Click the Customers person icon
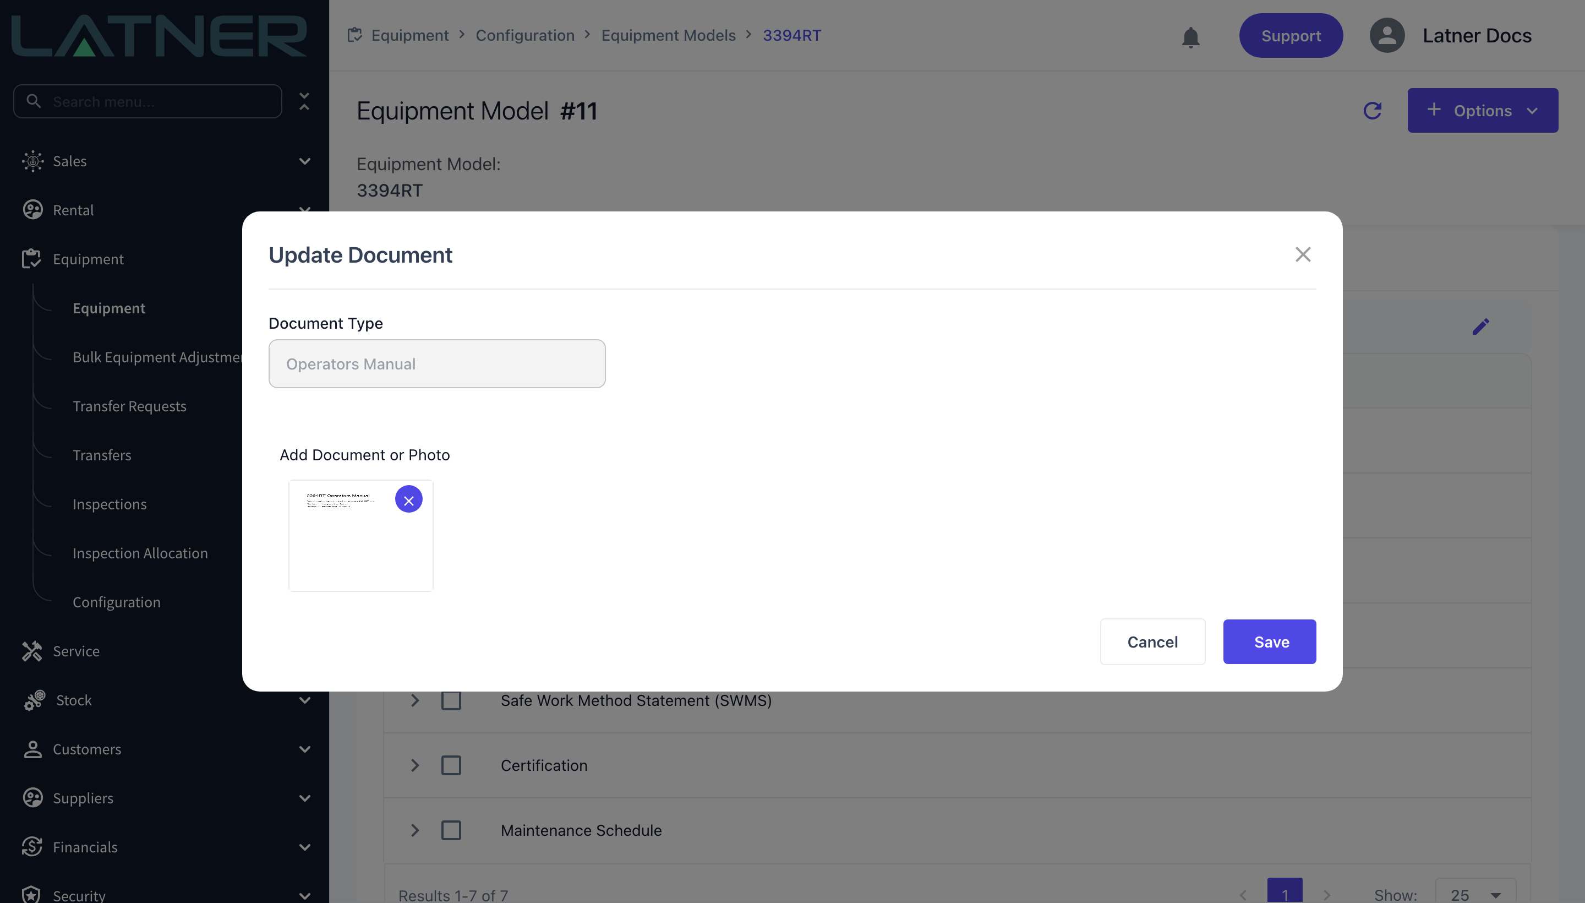This screenshot has width=1585, height=903. [32, 749]
